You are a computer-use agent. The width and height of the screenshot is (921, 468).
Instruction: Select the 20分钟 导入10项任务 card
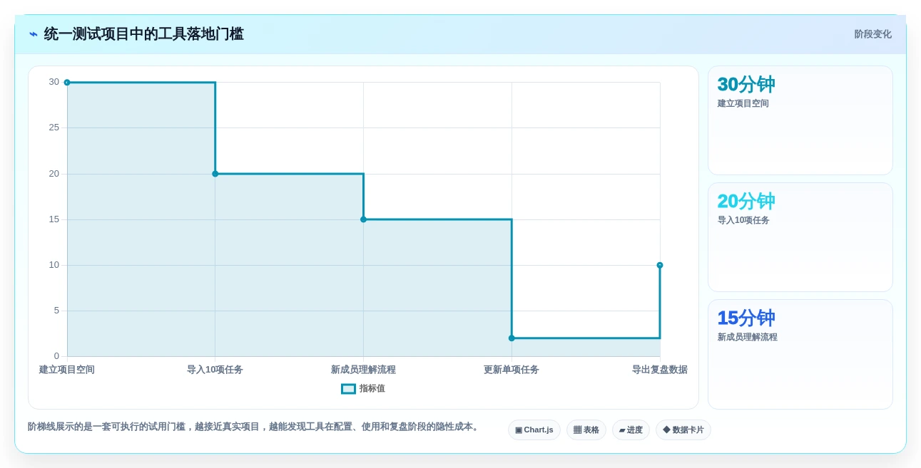coord(800,237)
